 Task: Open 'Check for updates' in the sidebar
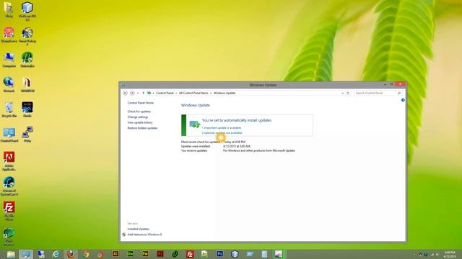[x=139, y=112]
